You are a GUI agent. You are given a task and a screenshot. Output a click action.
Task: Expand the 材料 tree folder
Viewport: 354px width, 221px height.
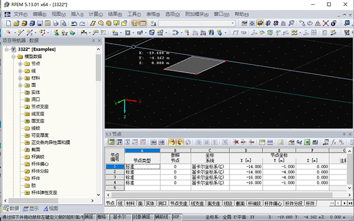(x=20, y=78)
